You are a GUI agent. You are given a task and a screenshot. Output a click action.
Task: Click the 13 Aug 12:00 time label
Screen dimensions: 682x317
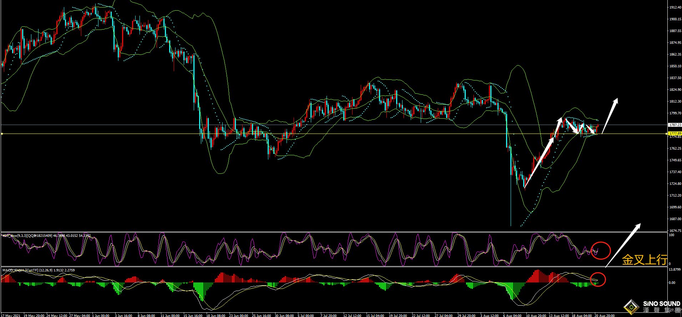click(559, 315)
